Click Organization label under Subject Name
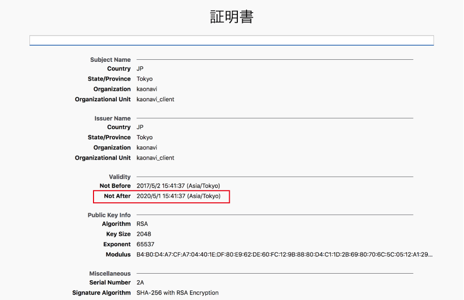 click(112, 89)
